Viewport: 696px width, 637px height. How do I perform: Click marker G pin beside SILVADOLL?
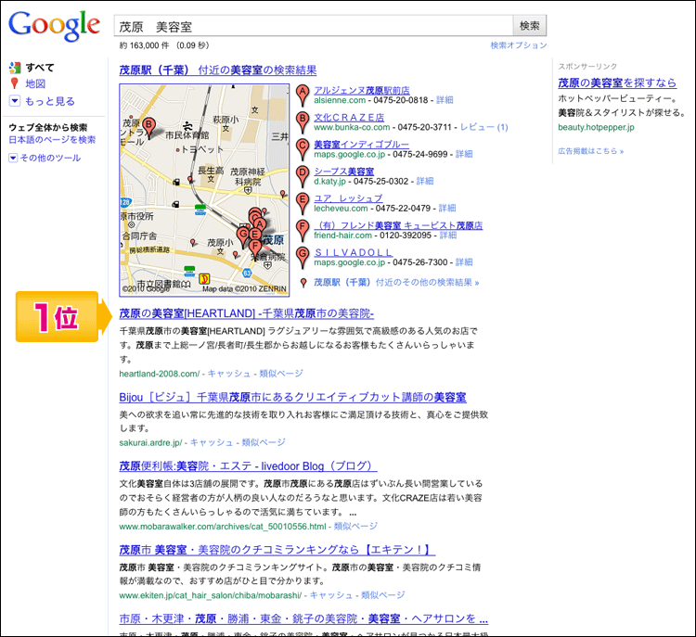[303, 257]
